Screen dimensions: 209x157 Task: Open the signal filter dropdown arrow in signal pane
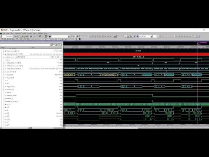[51, 44]
